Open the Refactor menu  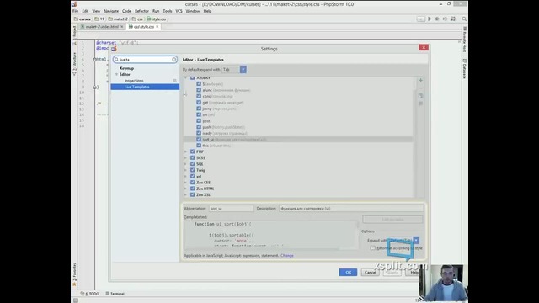click(141, 11)
